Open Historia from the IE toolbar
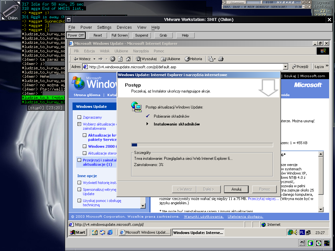Image resolution: width=335 pixels, height=251 pixels. 193,59
